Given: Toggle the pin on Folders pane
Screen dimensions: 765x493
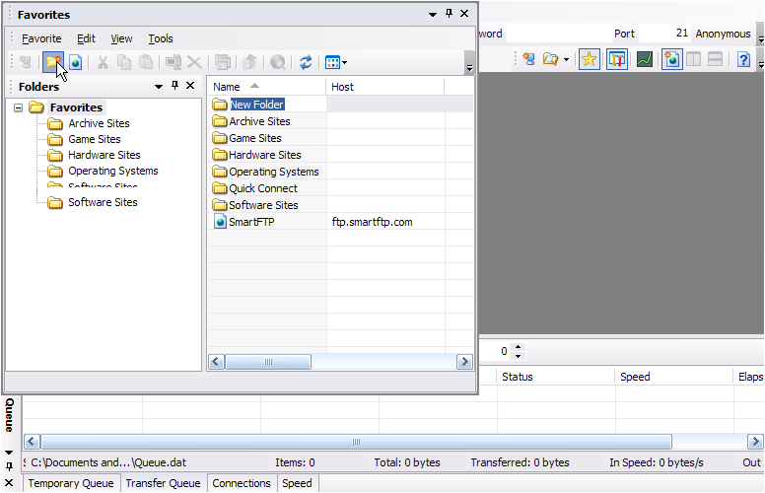Looking at the screenshot, I should (174, 86).
